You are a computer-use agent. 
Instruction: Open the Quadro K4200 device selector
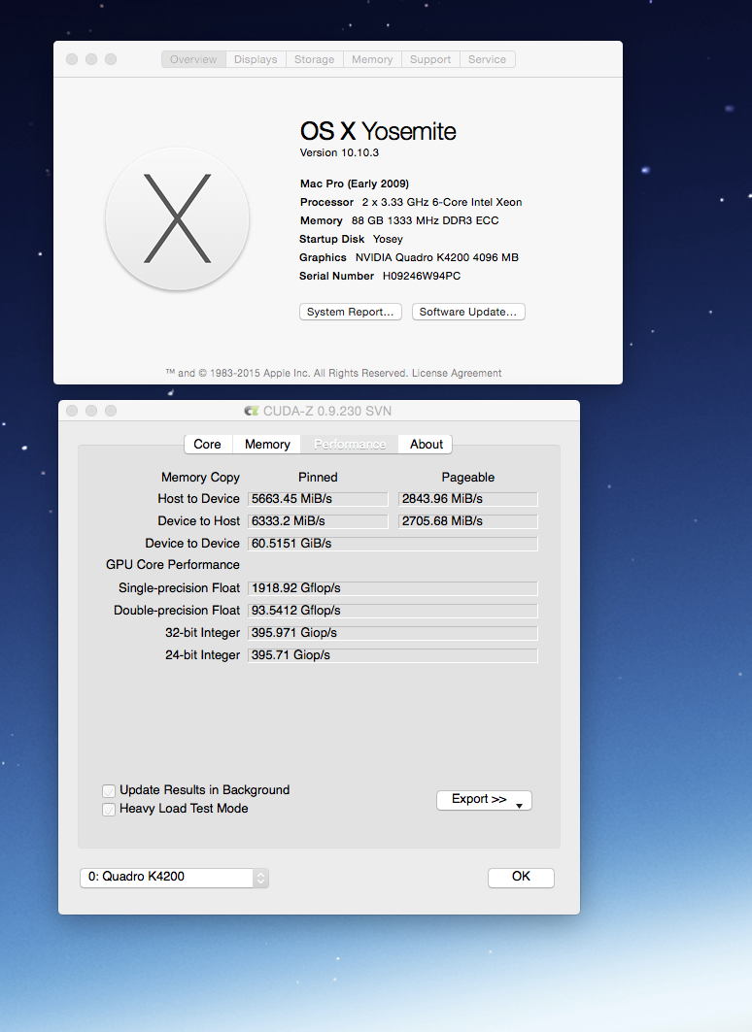(x=175, y=878)
